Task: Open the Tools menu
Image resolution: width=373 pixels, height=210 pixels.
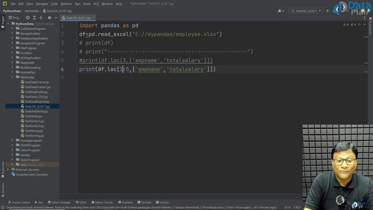Action: 87,4
